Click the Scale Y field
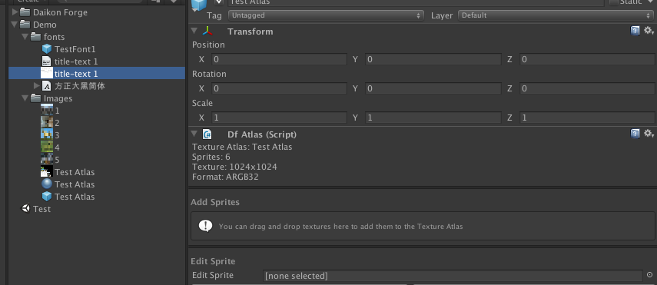 coord(433,118)
